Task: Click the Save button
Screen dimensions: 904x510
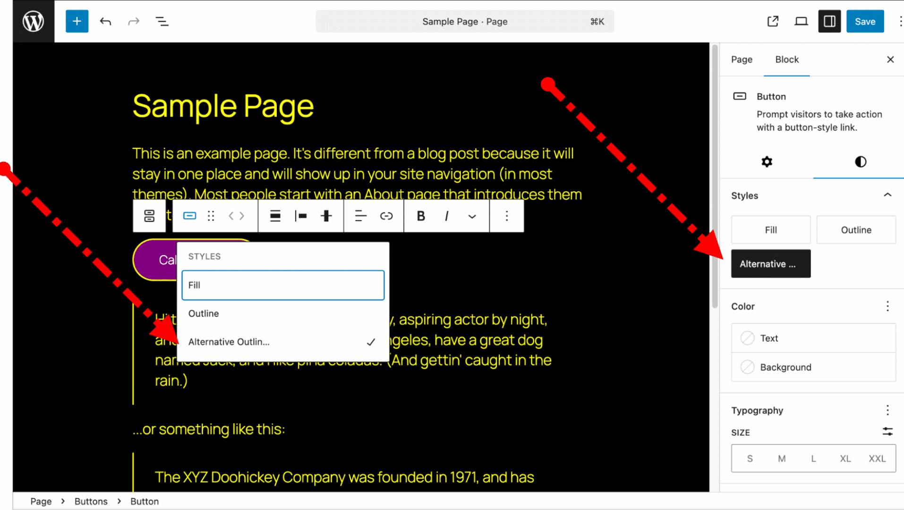Action: click(x=865, y=21)
